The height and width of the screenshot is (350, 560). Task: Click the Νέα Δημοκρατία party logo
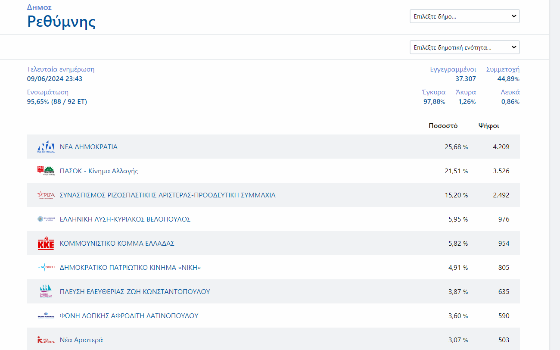pos(46,147)
